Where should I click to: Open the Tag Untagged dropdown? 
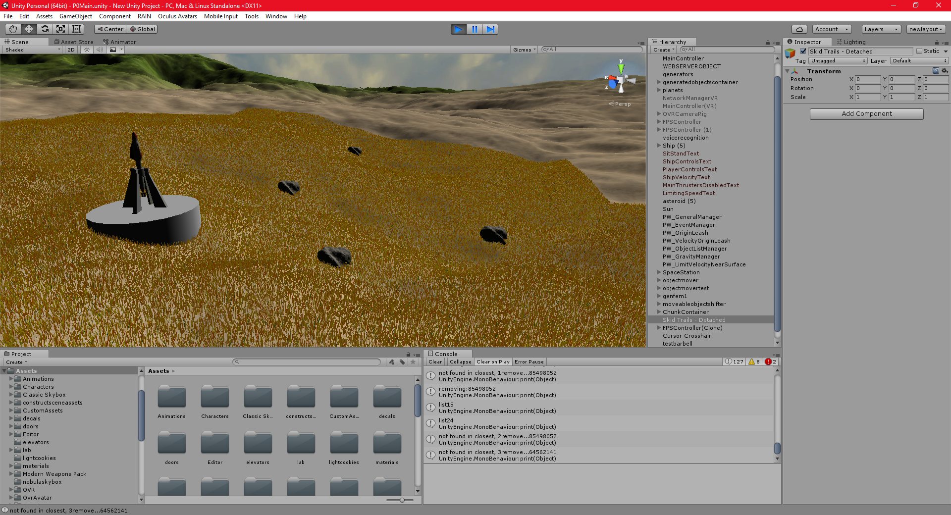838,61
